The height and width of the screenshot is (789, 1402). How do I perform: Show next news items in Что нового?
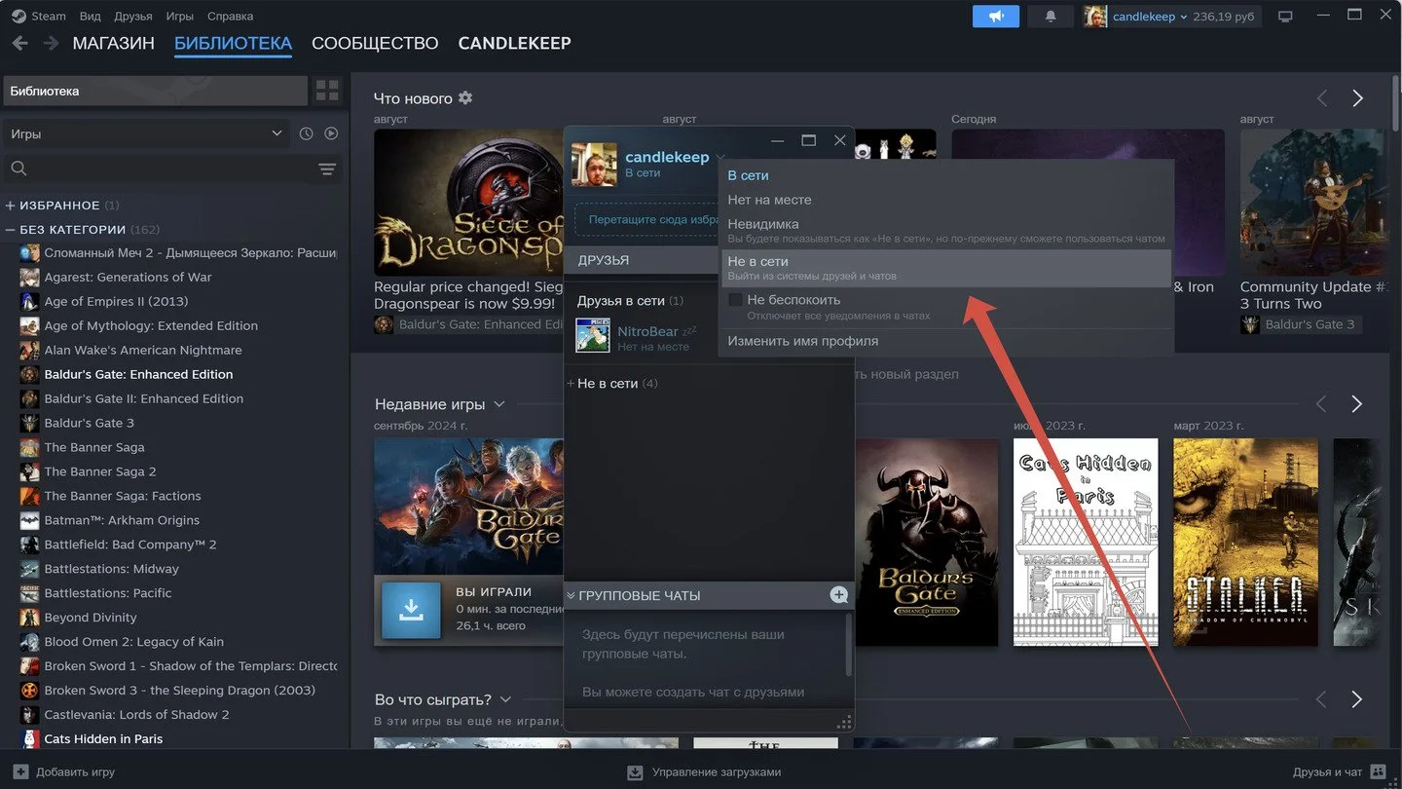pos(1357,98)
